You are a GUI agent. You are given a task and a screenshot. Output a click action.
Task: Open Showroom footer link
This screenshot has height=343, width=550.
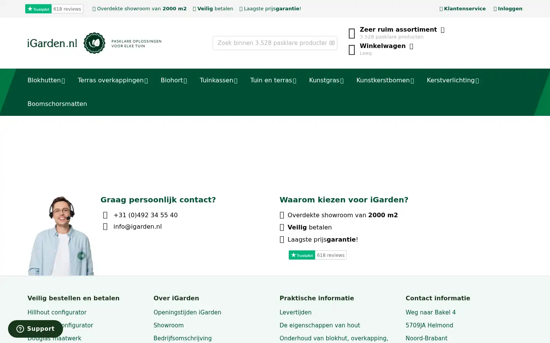coord(168,325)
